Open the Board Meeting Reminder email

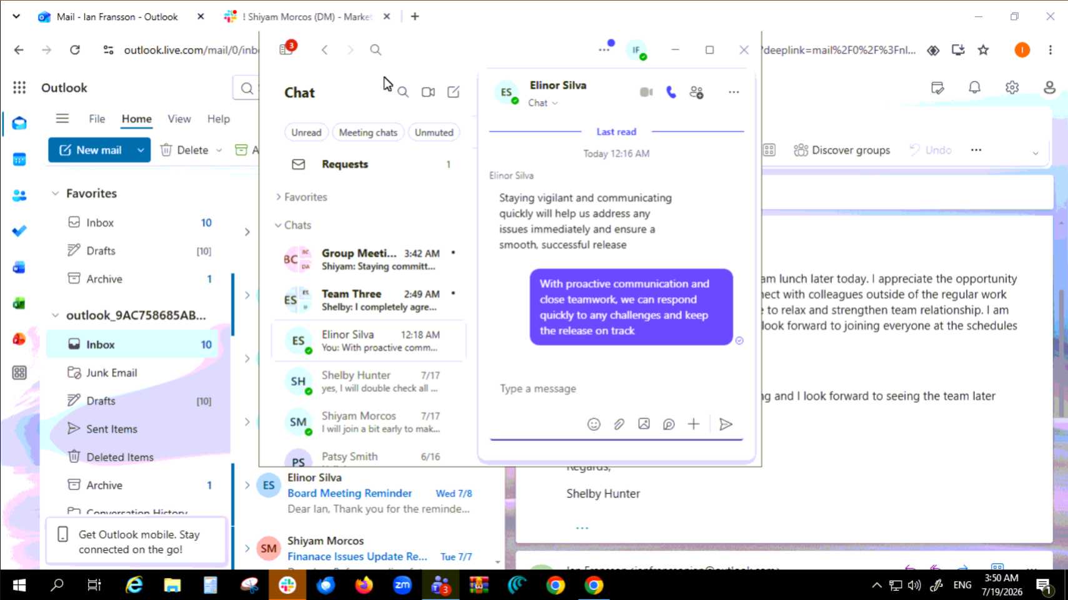(x=369, y=493)
